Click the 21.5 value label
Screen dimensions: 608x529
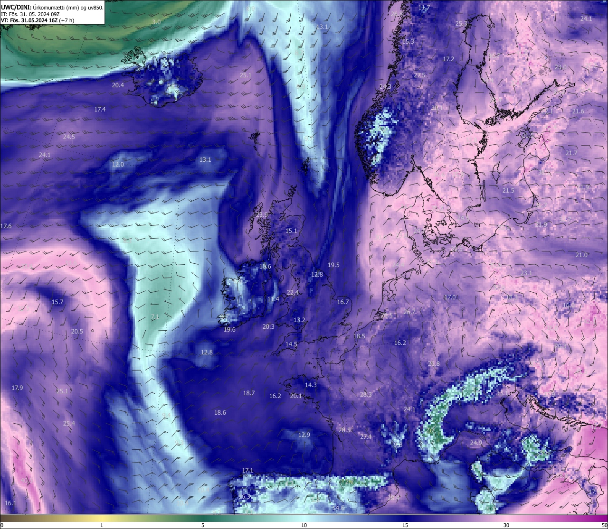click(508, 191)
